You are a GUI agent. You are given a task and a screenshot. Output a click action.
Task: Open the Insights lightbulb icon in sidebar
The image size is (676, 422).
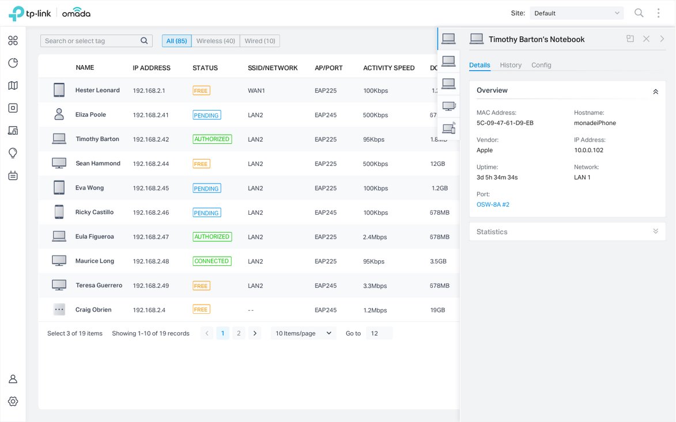[x=13, y=153]
